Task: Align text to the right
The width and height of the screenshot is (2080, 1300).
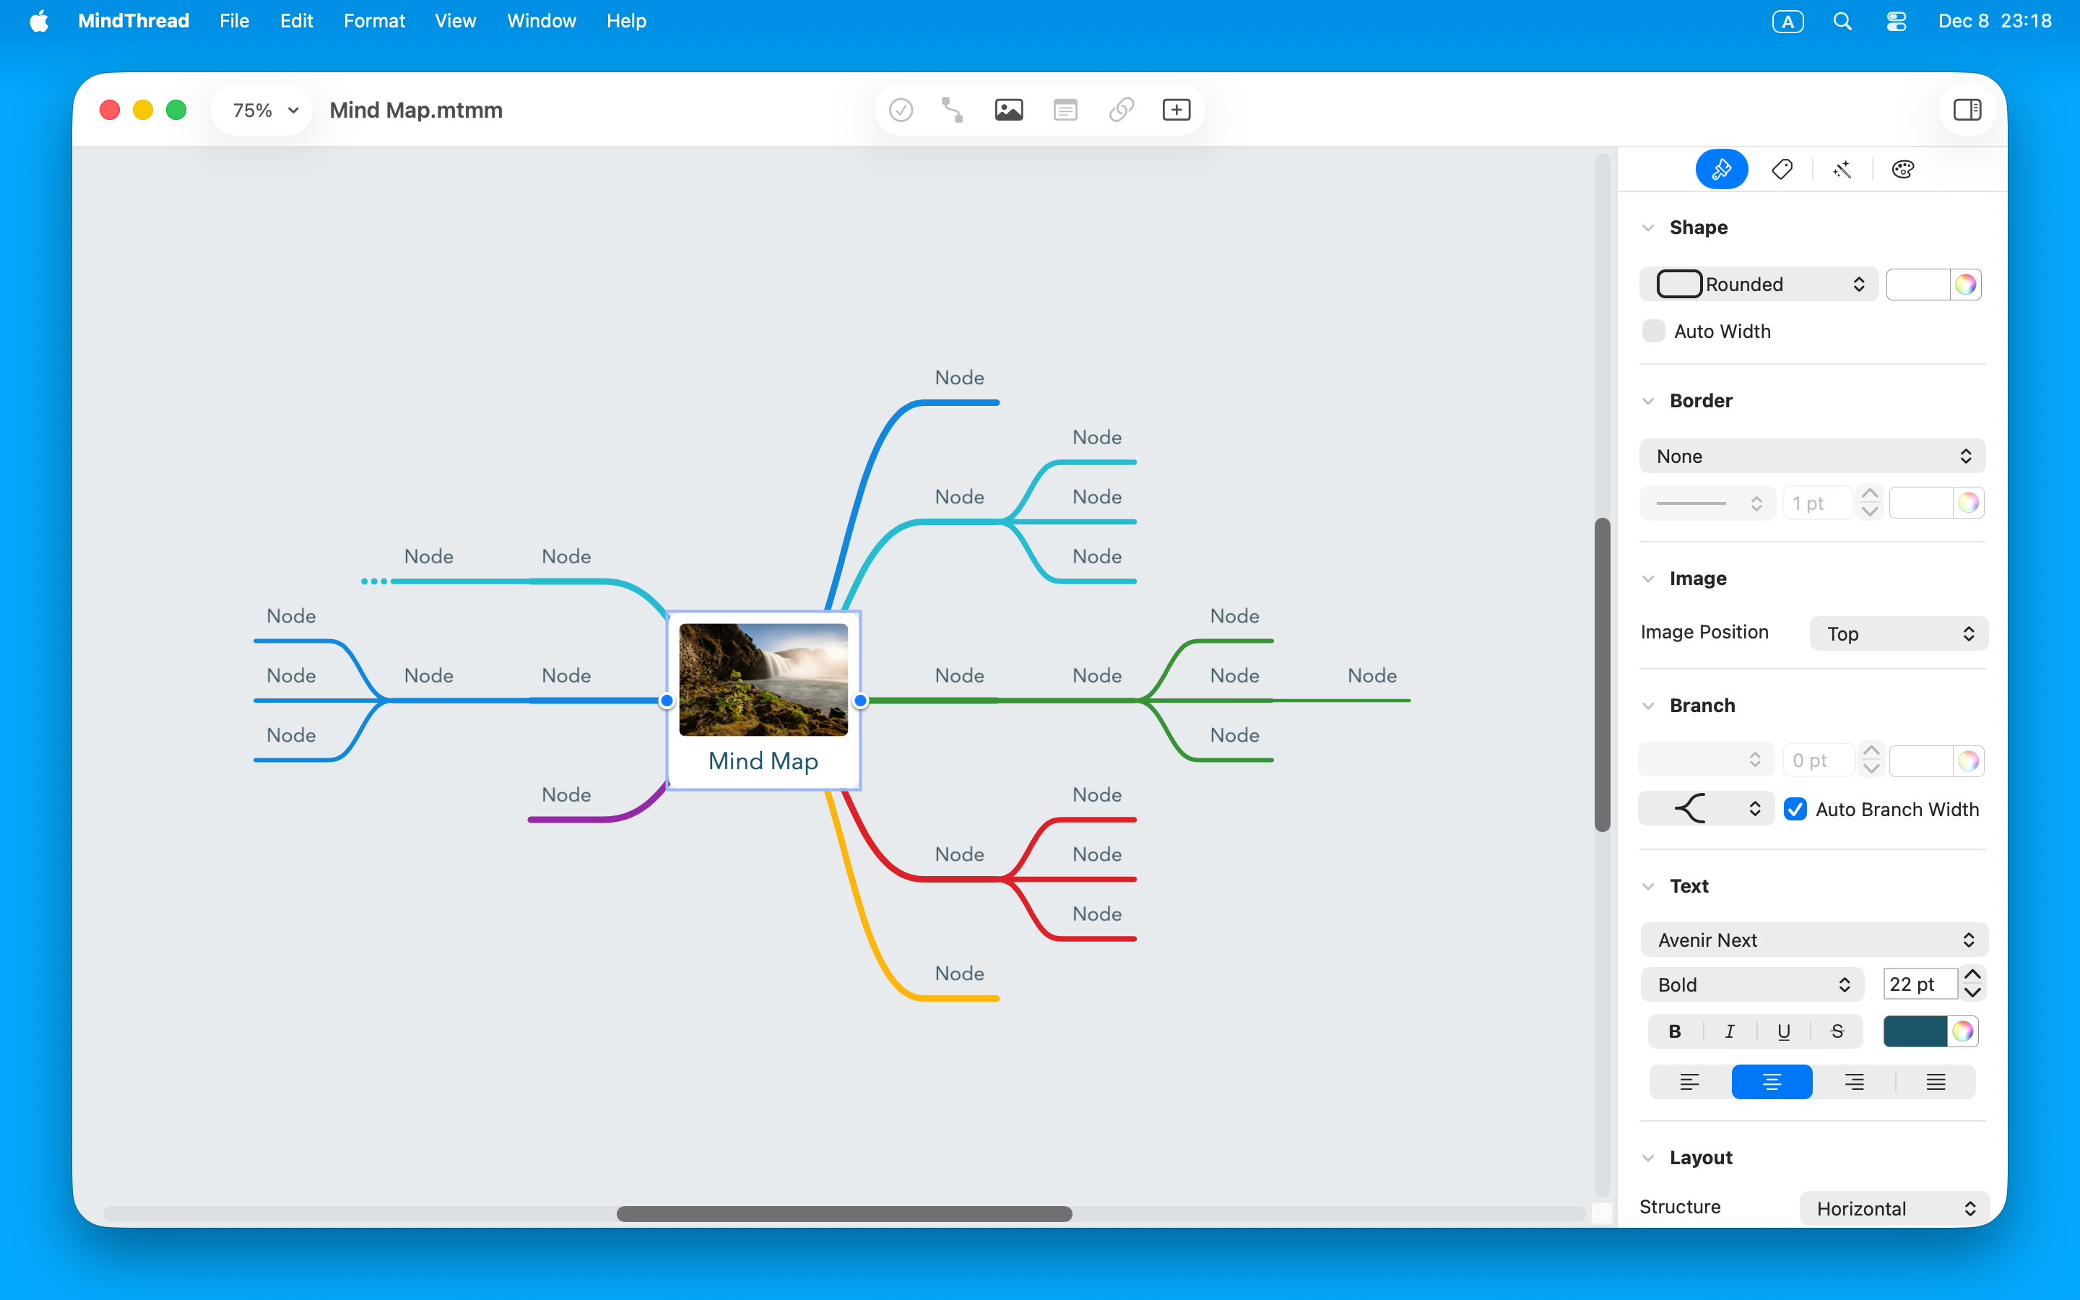Action: (x=1854, y=1082)
